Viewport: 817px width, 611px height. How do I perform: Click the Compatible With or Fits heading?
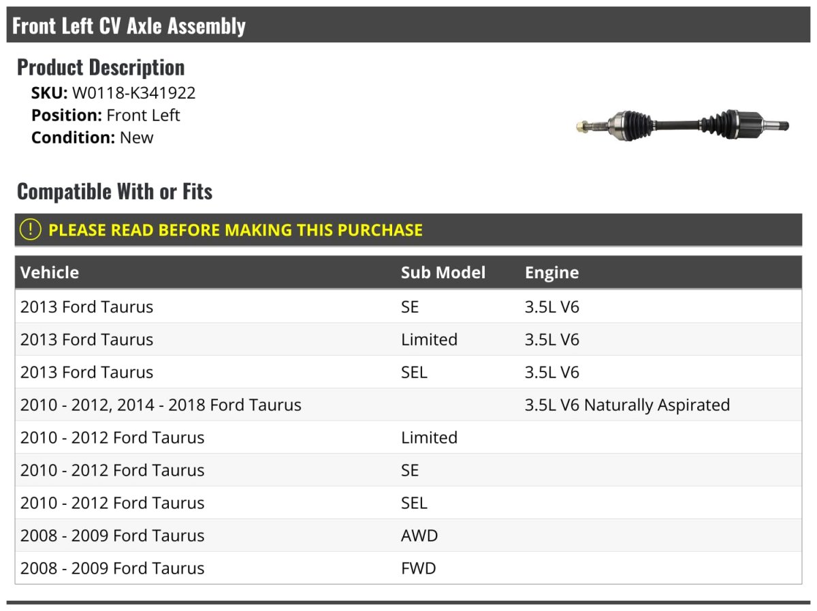click(x=114, y=192)
